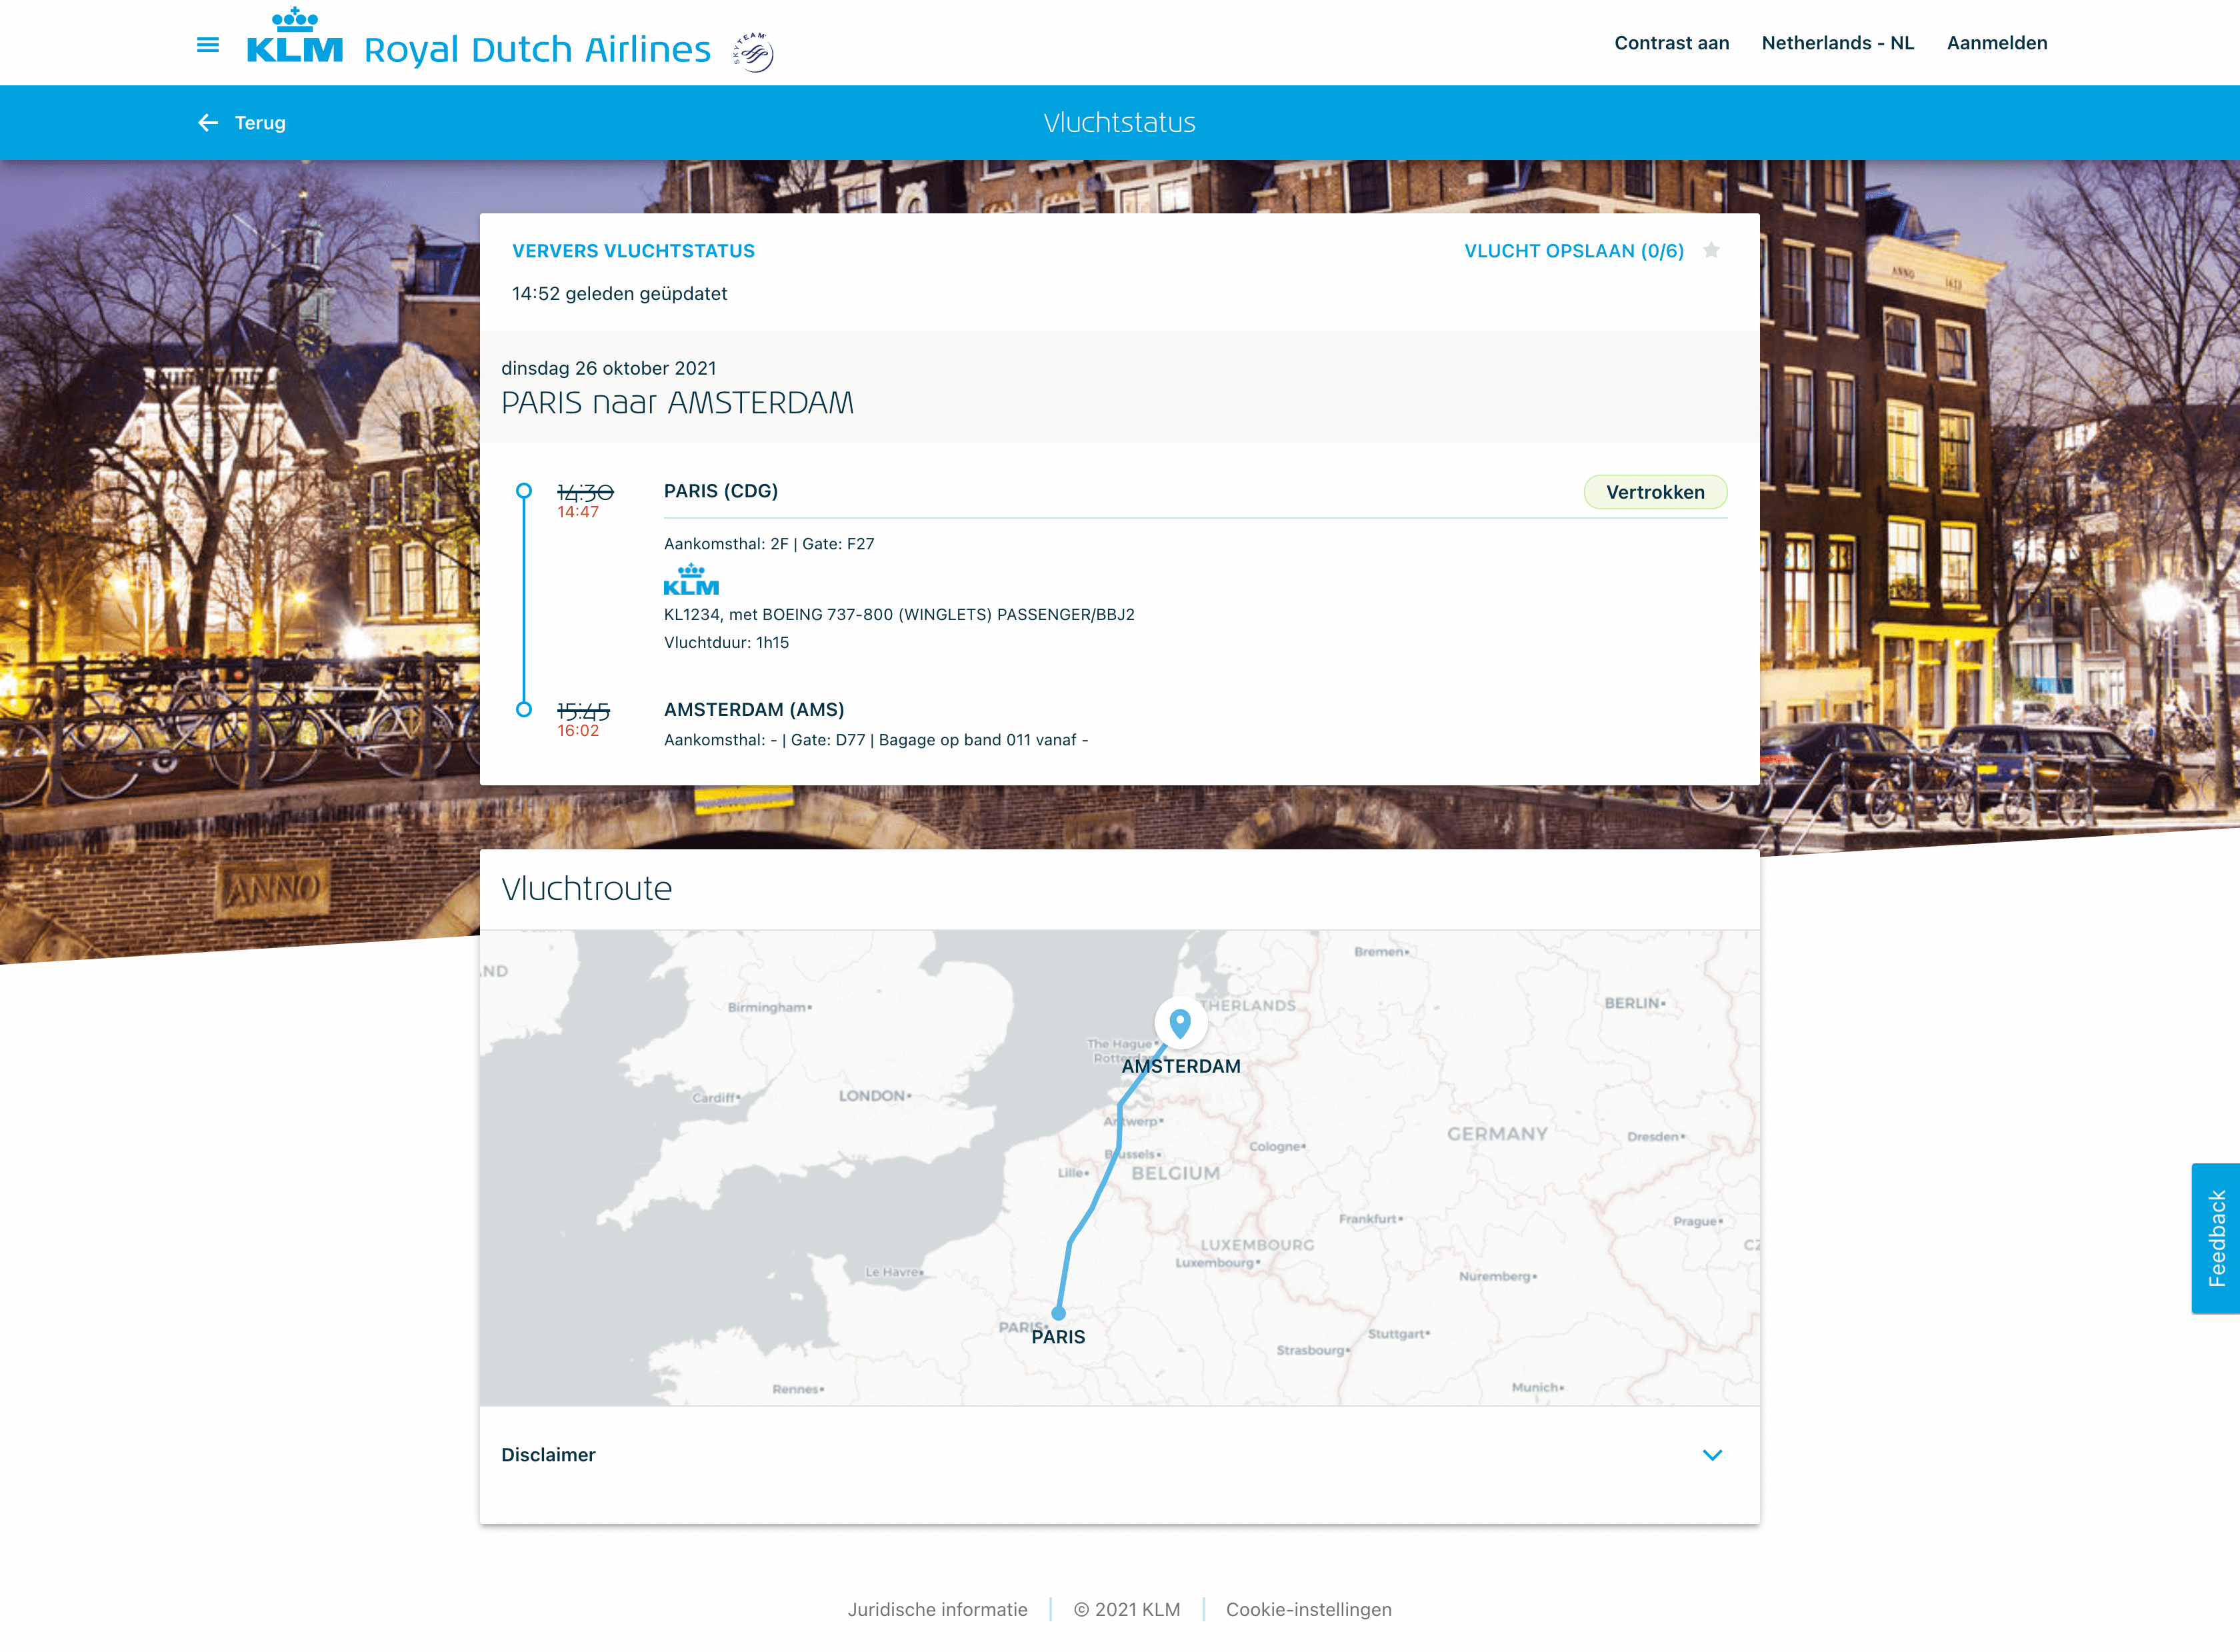Click the '© 2021 KLM' footer text
Image resolution: width=2240 pixels, height=1652 pixels.
[x=1127, y=1609]
